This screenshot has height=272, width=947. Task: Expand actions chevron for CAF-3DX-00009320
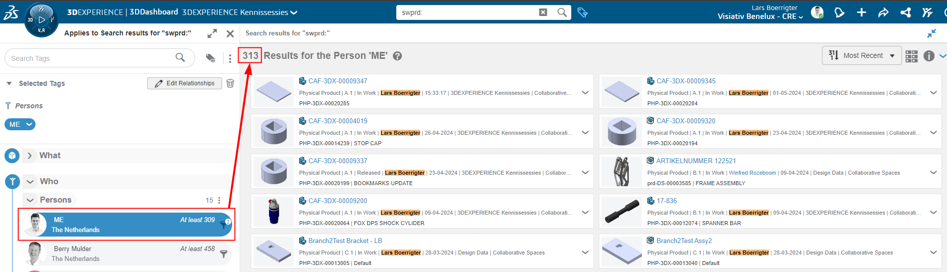(x=933, y=133)
